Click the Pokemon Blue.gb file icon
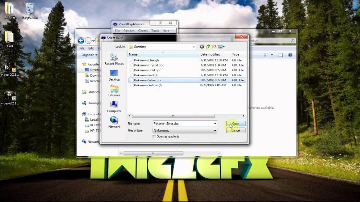This screenshot has width=360, height=202. tap(132, 60)
